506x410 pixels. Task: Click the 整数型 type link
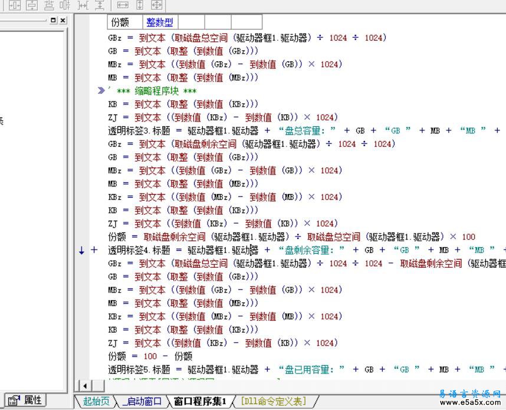click(x=160, y=22)
